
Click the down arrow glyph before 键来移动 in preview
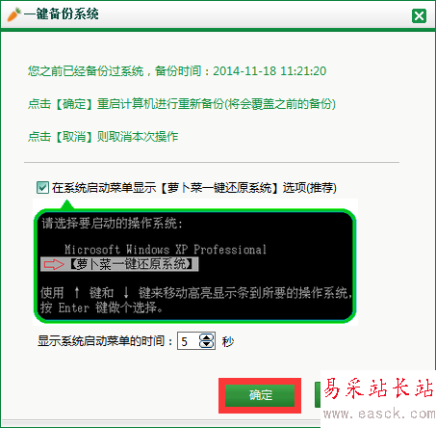(x=126, y=292)
